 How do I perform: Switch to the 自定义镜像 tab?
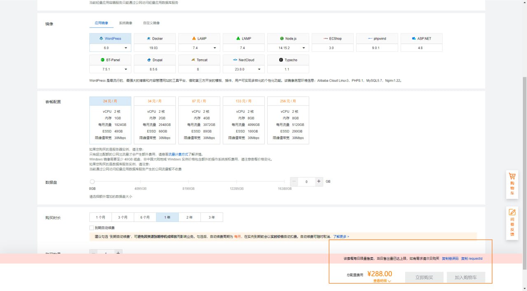pos(151,23)
